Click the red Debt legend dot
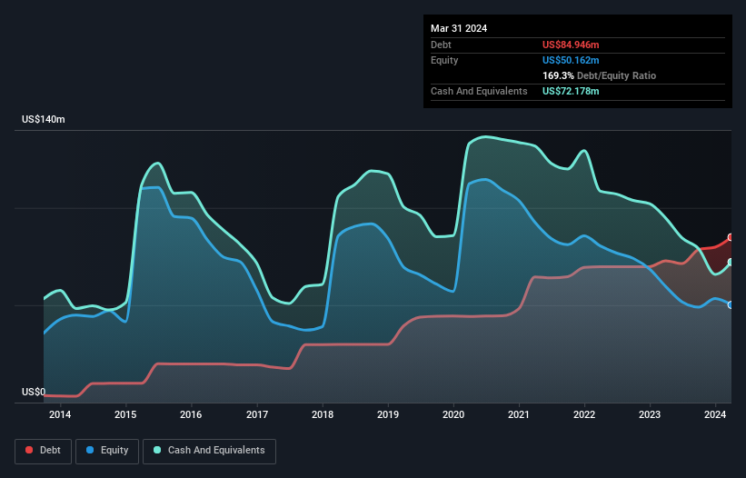Viewport: 746px width, 478px height. pyautogui.click(x=29, y=450)
